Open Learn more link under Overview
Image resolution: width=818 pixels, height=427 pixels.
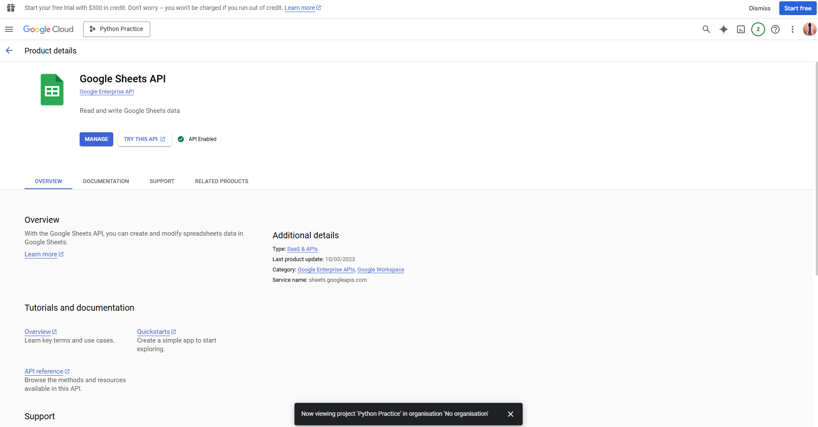(x=44, y=254)
